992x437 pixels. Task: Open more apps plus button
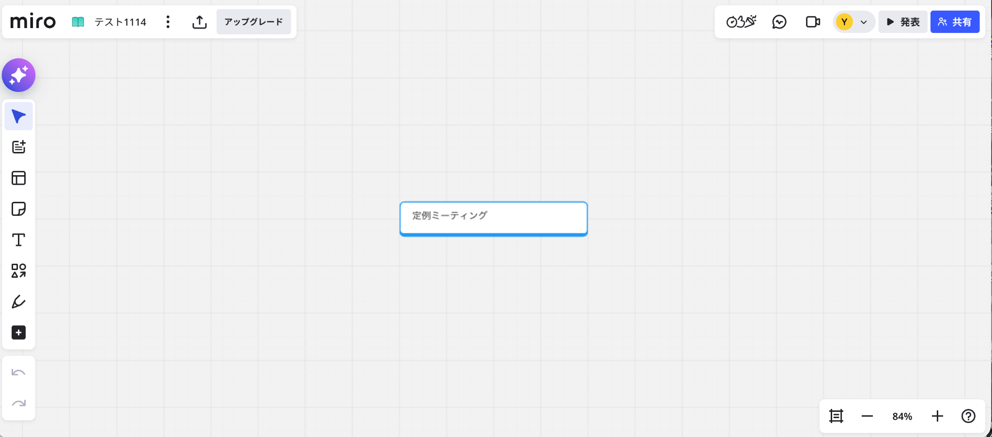click(x=19, y=333)
